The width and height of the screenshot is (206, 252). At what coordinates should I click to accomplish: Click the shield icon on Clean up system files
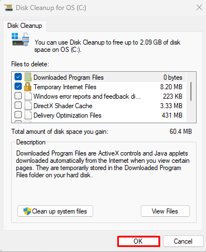[x=27, y=211]
